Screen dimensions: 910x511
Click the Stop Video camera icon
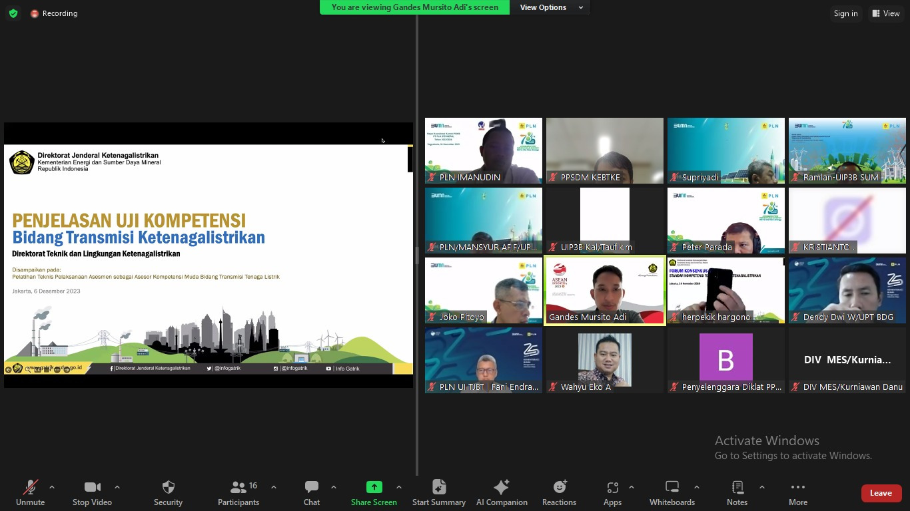tap(92, 487)
